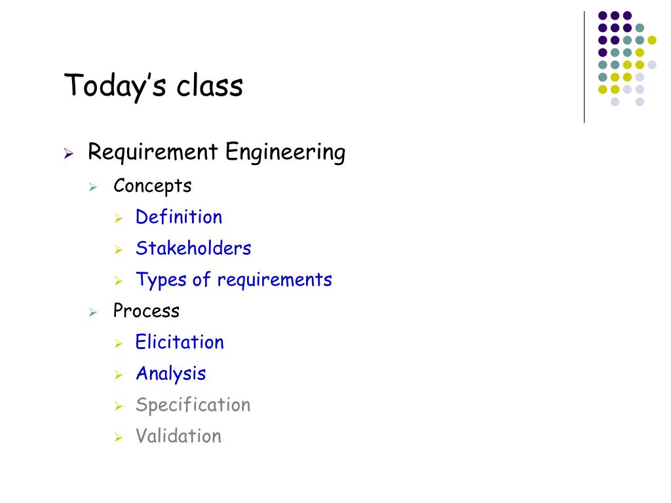Click the Analysis blue text
This screenshot has width=671, height=503.
click(171, 374)
